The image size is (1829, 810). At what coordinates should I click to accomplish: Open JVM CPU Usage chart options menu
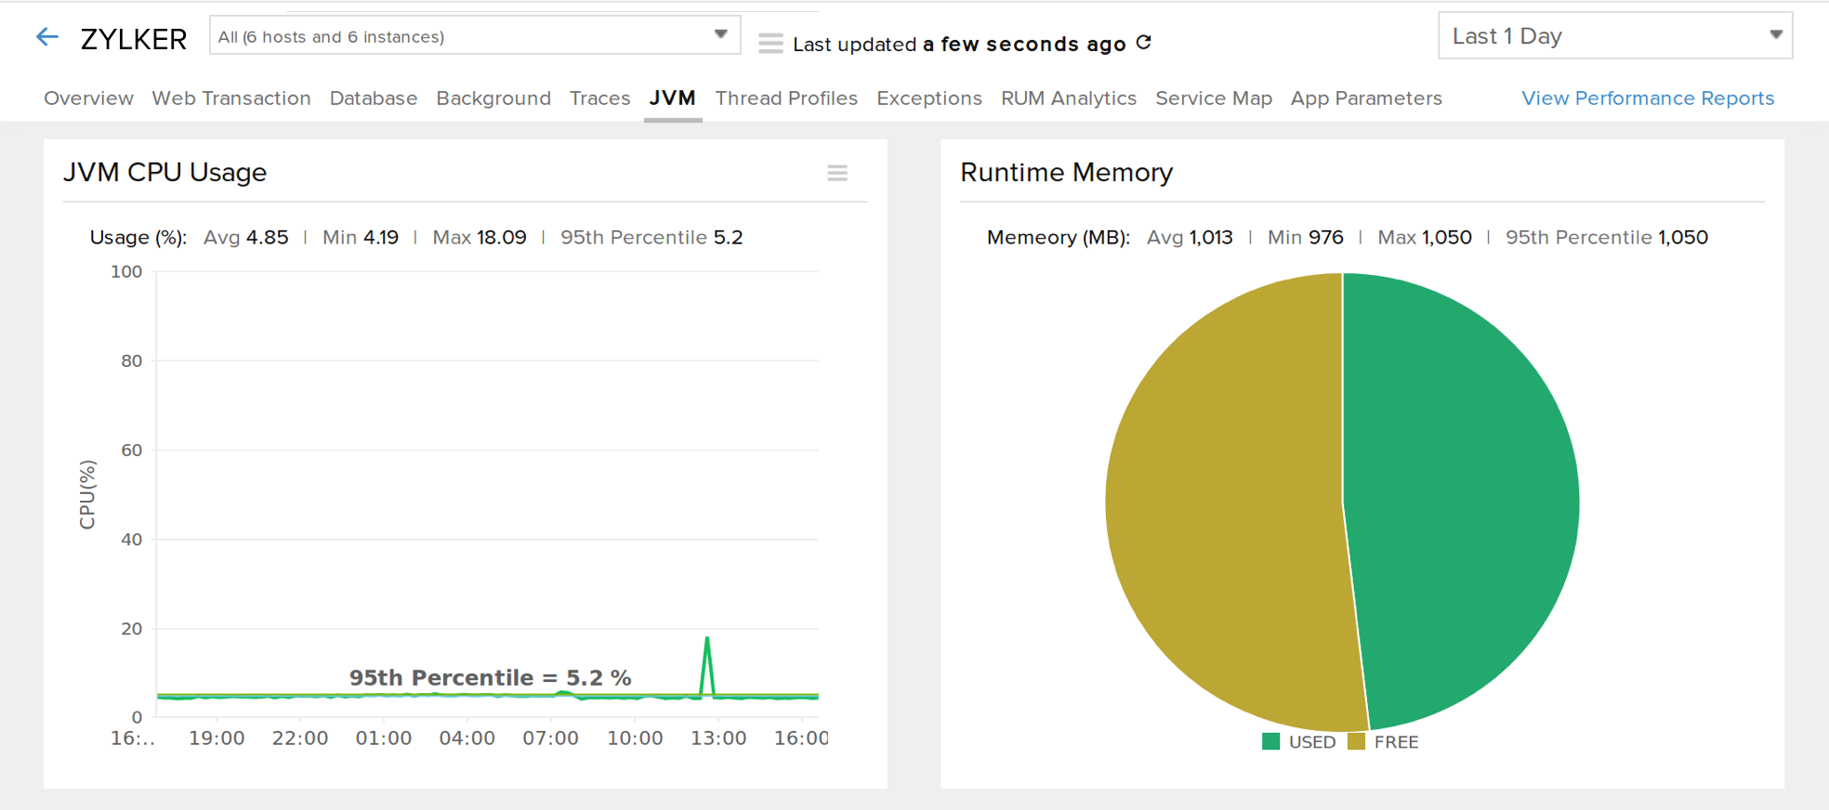(x=837, y=173)
